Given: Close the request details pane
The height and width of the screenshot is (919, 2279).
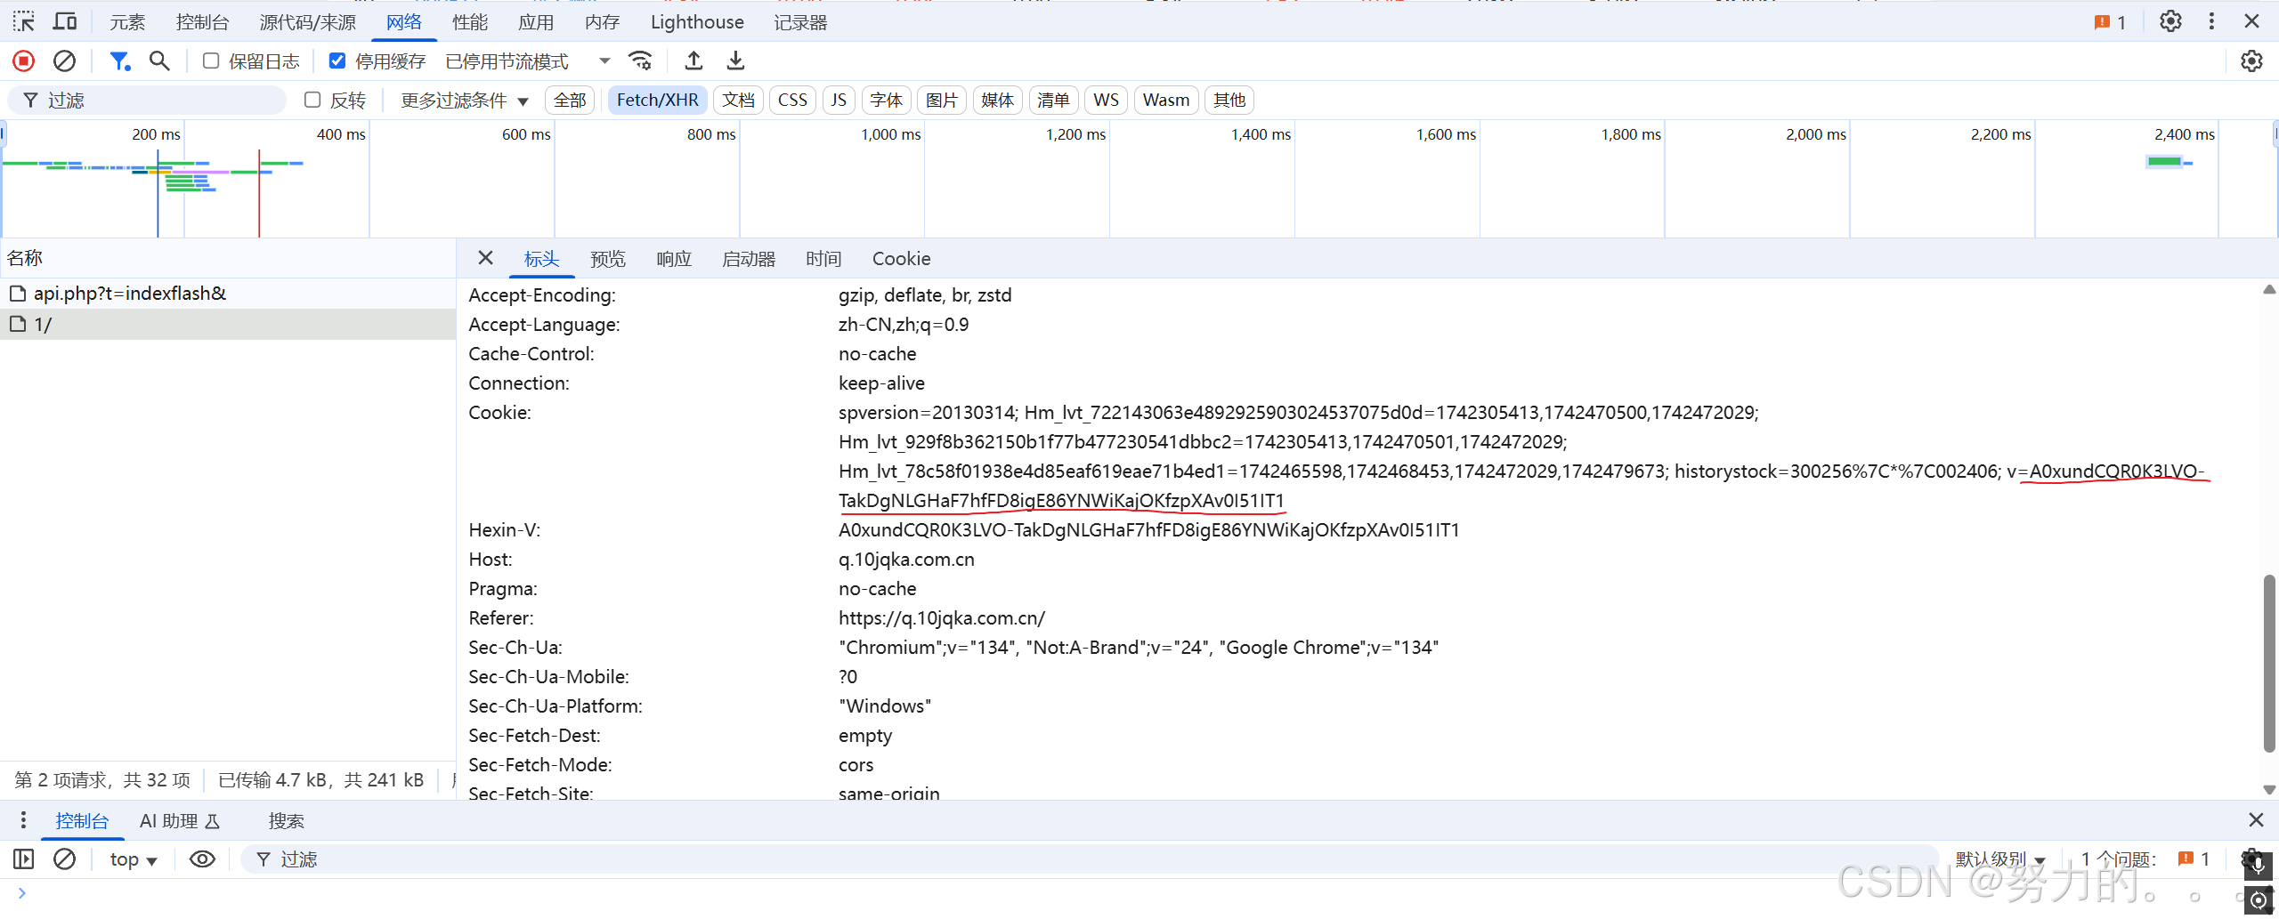Looking at the screenshot, I should coord(485,258).
